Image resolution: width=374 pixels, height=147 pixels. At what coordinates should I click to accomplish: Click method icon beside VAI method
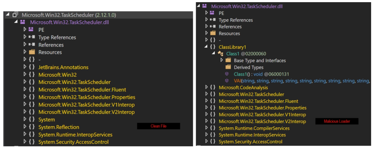coord(227,81)
